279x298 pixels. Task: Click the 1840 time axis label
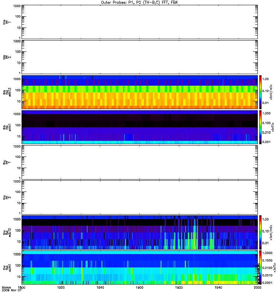tap(100, 287)
